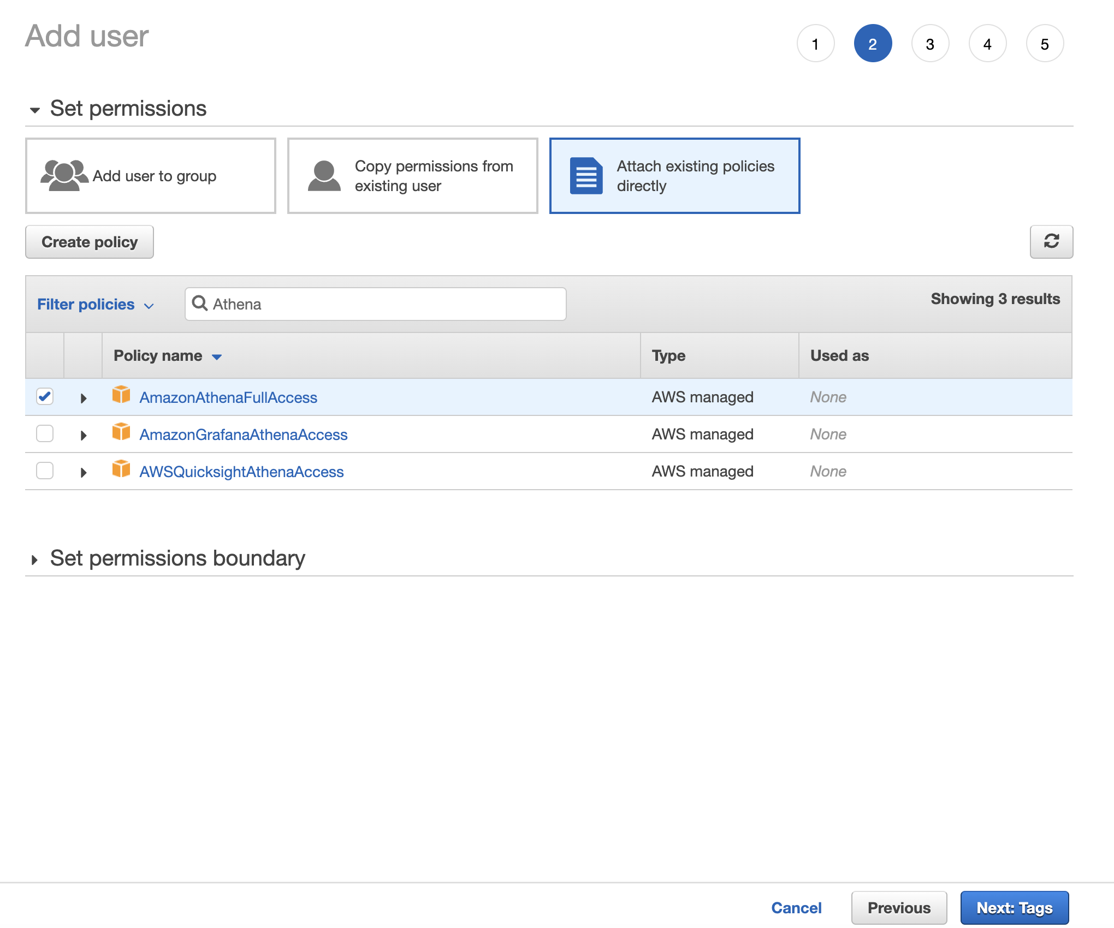Choose Add user to group option
This screenshot has width=1114, height=928.
tap(151, 176)
